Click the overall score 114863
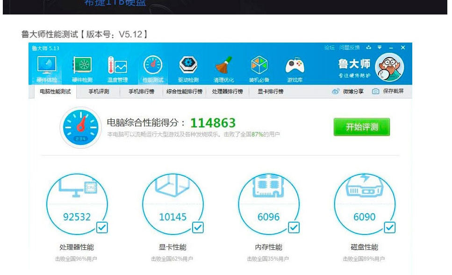Screen dimensions: 452x275 coord(213,123)
